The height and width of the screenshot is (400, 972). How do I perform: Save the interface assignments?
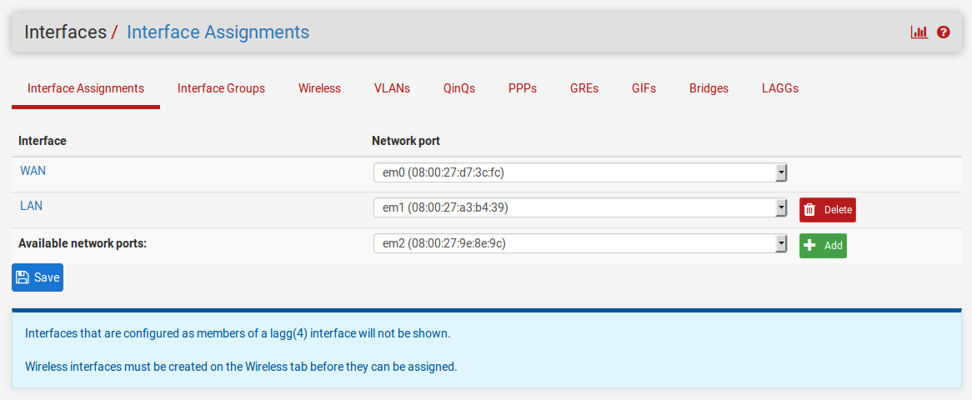pos(38,277)
